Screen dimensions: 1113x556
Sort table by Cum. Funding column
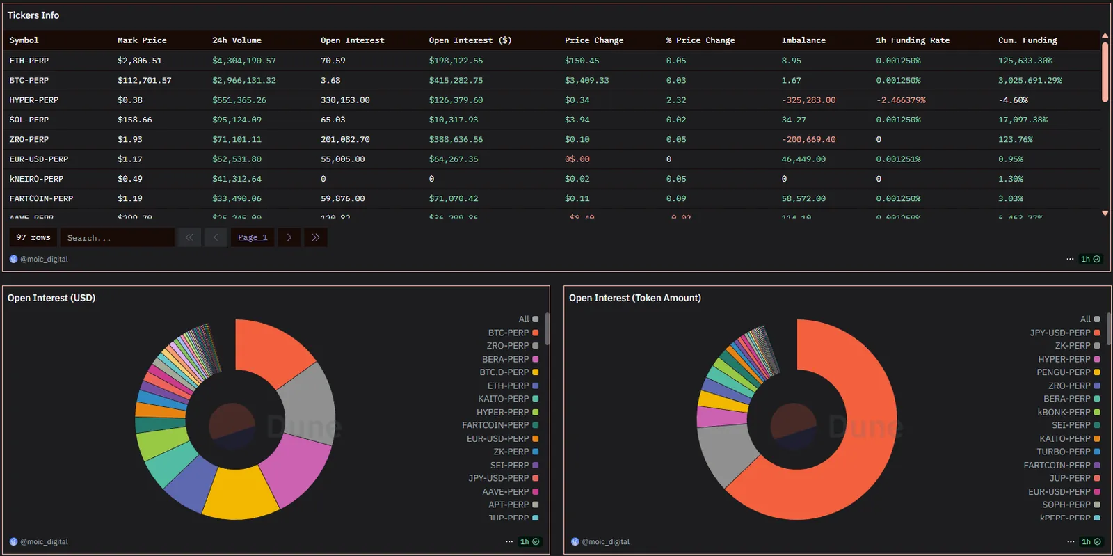pyautogui.click(x=1027, y=40)
